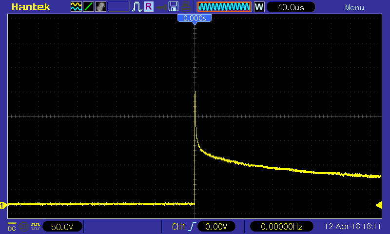Select the green diagonal line icon
390x234 pixels.
pyautogui.click(x=88, y=7)
